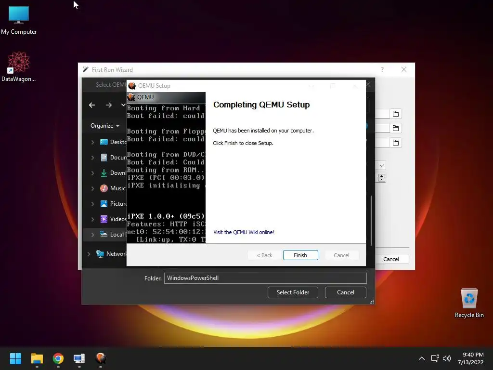Open the Windows Start menu
This screenshot has width=493, height=370.
[15, 358]
